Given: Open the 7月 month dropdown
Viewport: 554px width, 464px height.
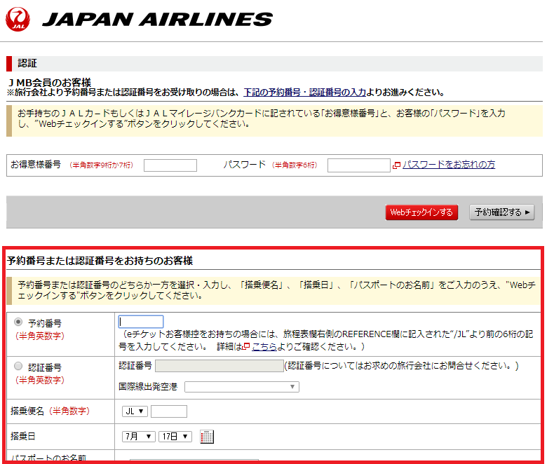Looking at the screenshot, I should pyautogui.click(x=139, y=437).
